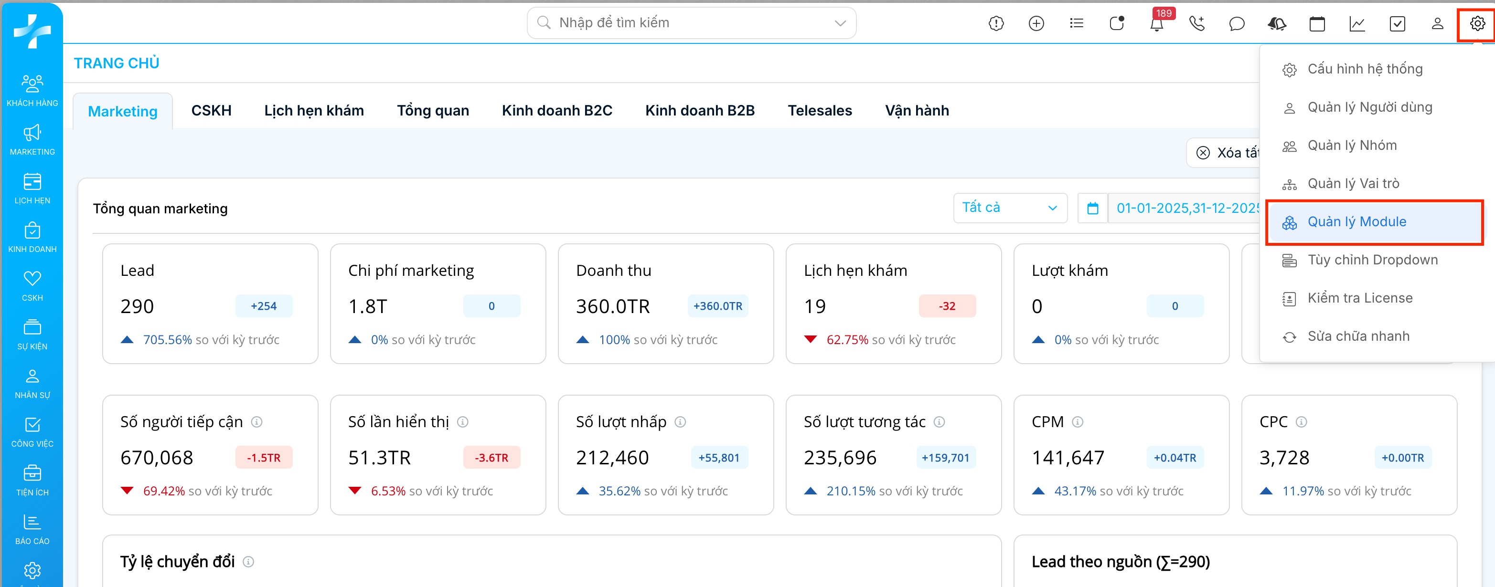Expand the search box dropdown chevron
This screenshot has width=1495, height=587.
(x=840, y=23)
